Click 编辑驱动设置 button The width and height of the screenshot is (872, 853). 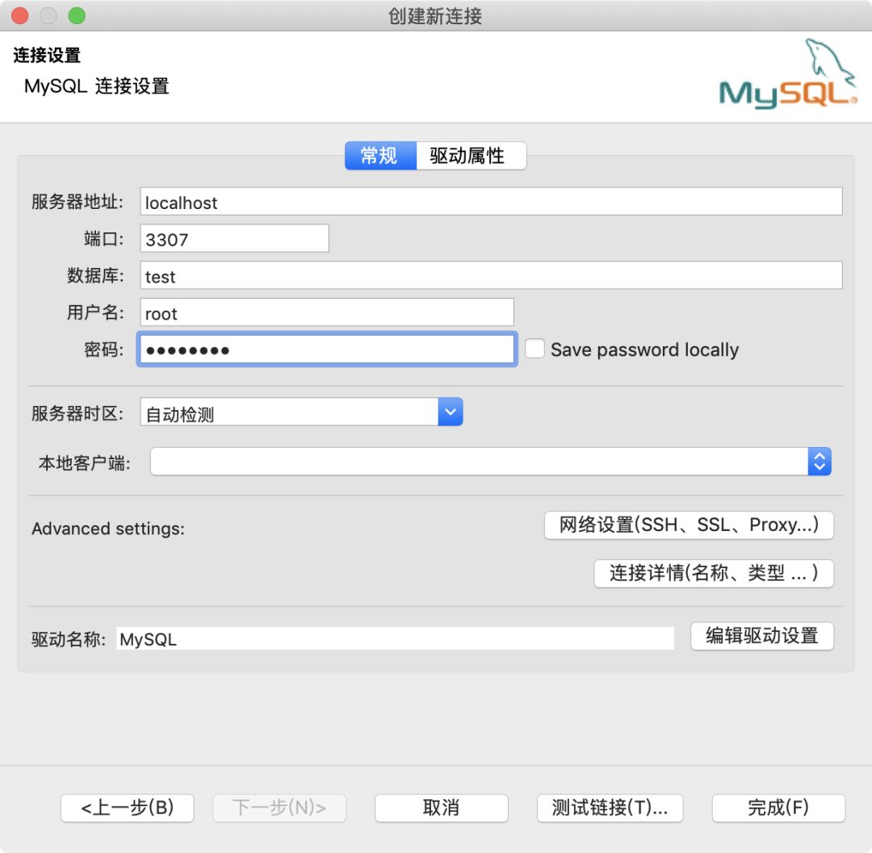pyautogui.click(x=761, y=636)
